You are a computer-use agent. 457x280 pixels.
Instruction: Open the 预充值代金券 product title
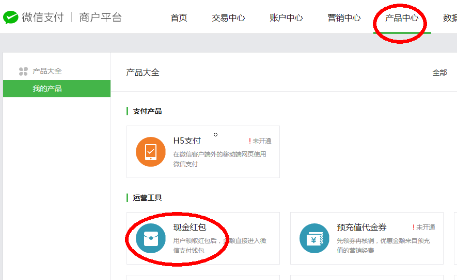click(x=361, y=227)
